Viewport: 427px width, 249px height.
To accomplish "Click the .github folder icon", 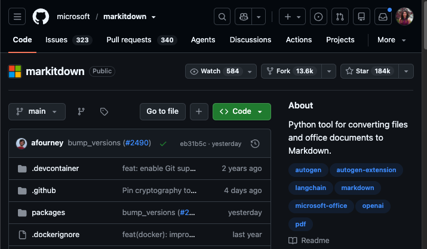I will [x=22, y=191].
